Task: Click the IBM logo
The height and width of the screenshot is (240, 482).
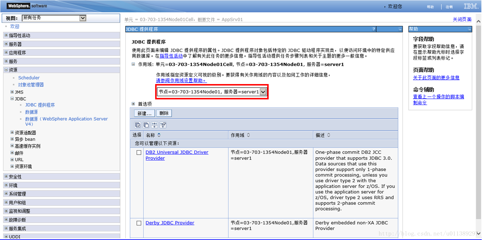Action: [x=471, y=6]
